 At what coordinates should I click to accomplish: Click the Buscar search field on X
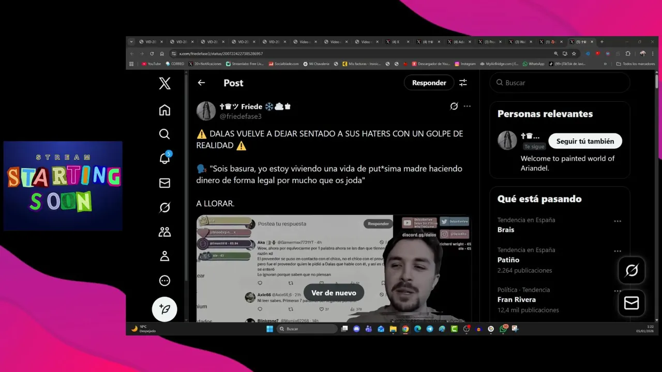[560, 83]
